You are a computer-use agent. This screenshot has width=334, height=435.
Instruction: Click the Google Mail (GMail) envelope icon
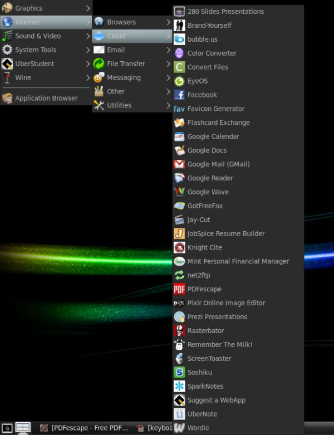[179, 164]
